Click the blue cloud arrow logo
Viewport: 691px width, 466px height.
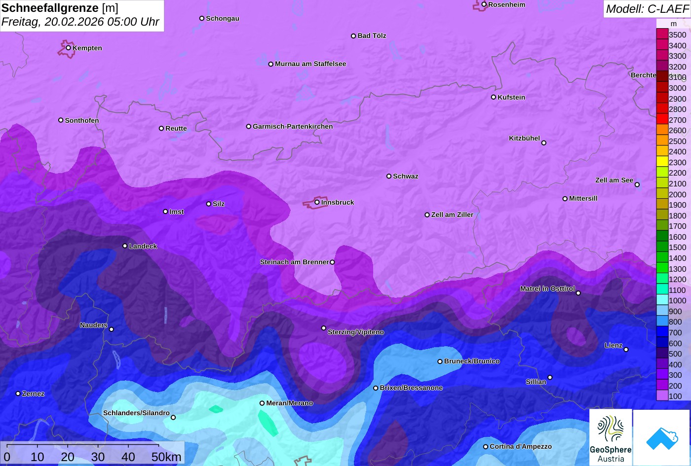pos(662,437)
